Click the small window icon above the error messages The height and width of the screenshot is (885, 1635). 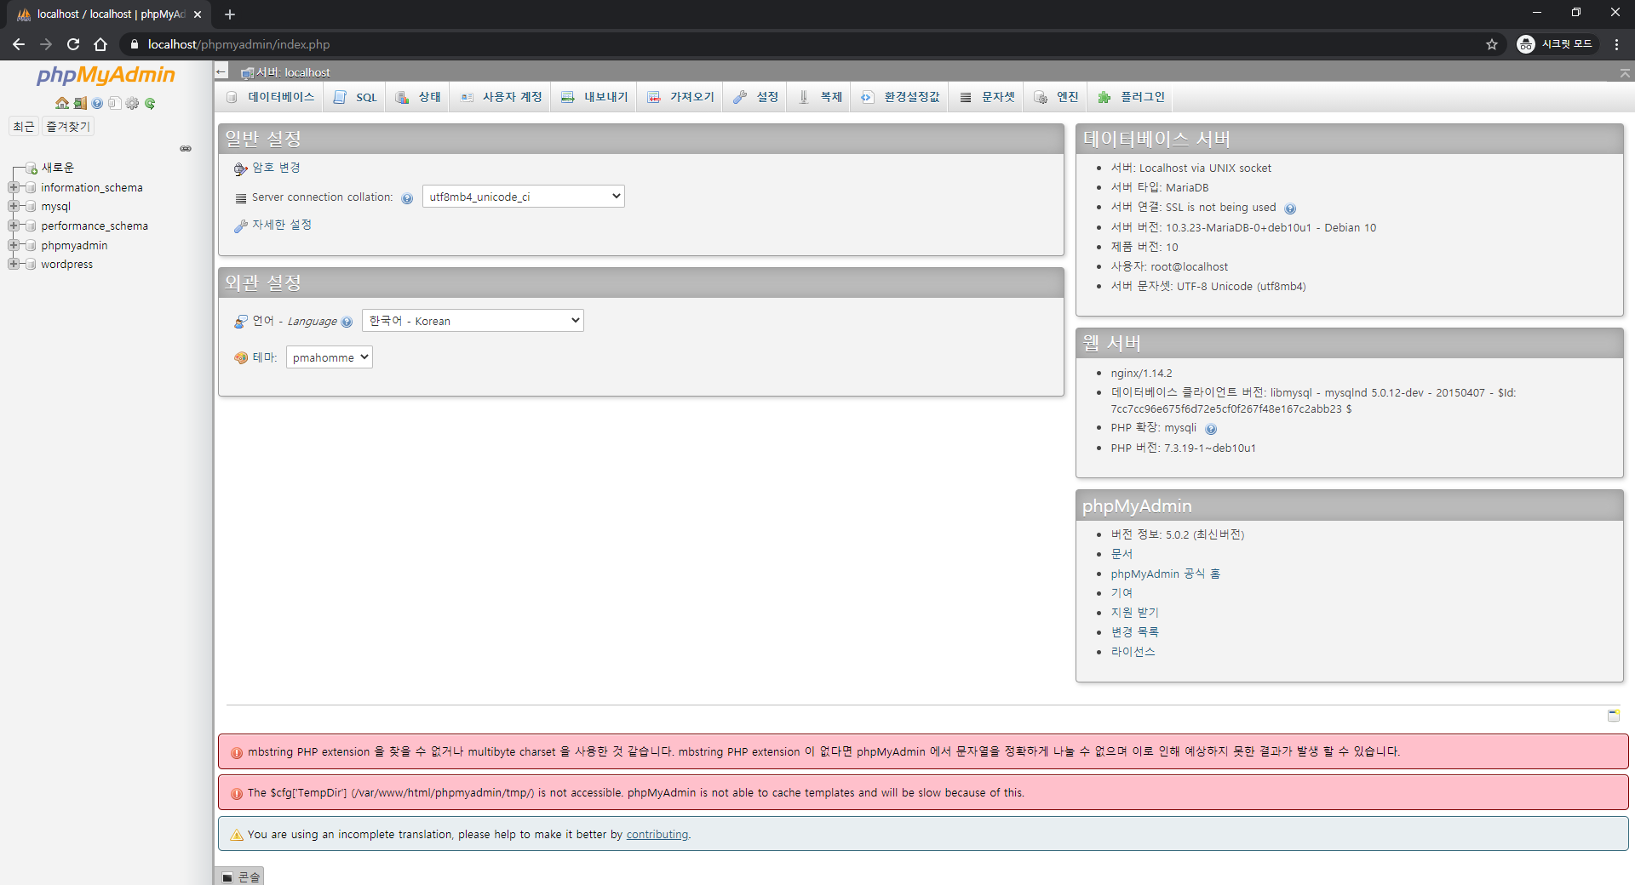click(1614, 715)
